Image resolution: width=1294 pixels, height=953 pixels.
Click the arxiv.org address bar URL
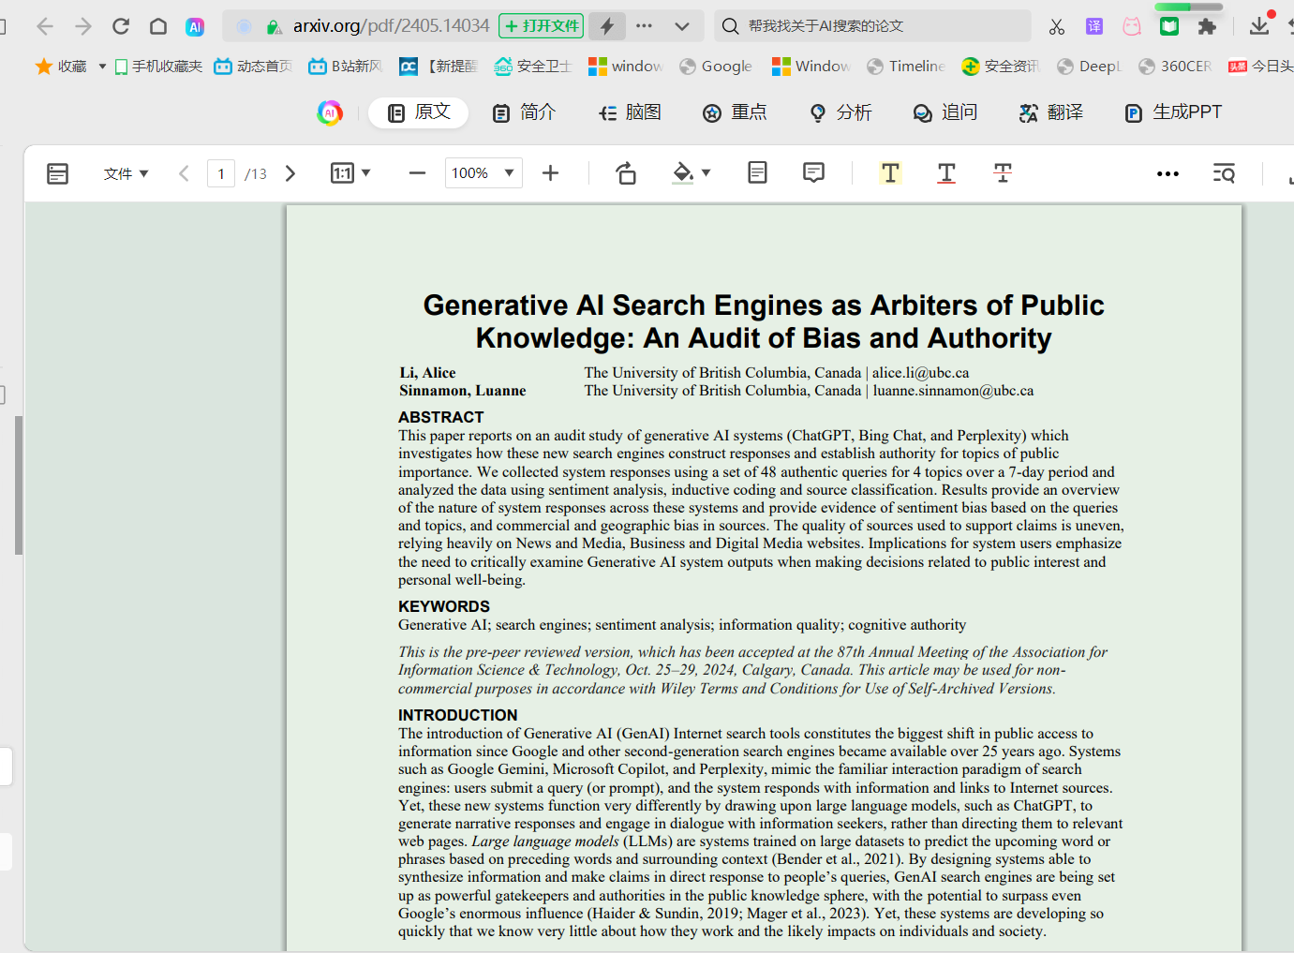[x=391, y=26]
